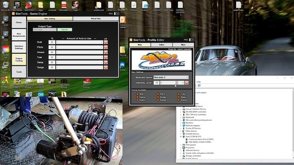Select the OLDWALL LOCATION desktop file
294x165 pixels.
180,8
